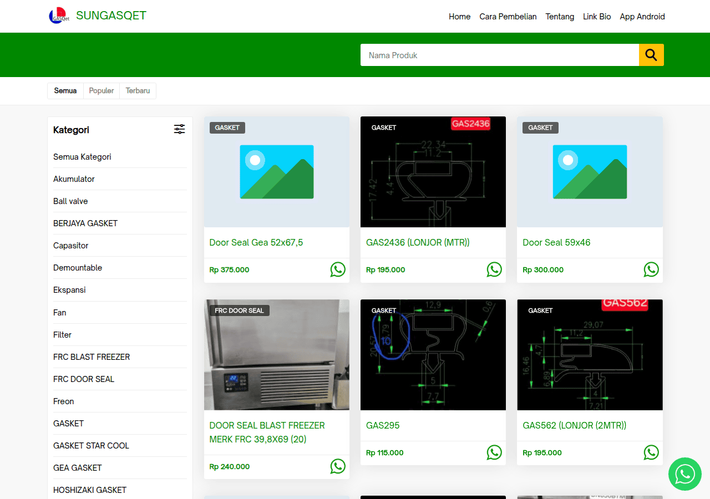Click the blast freezer photo thumbnail

click(277, 355)
